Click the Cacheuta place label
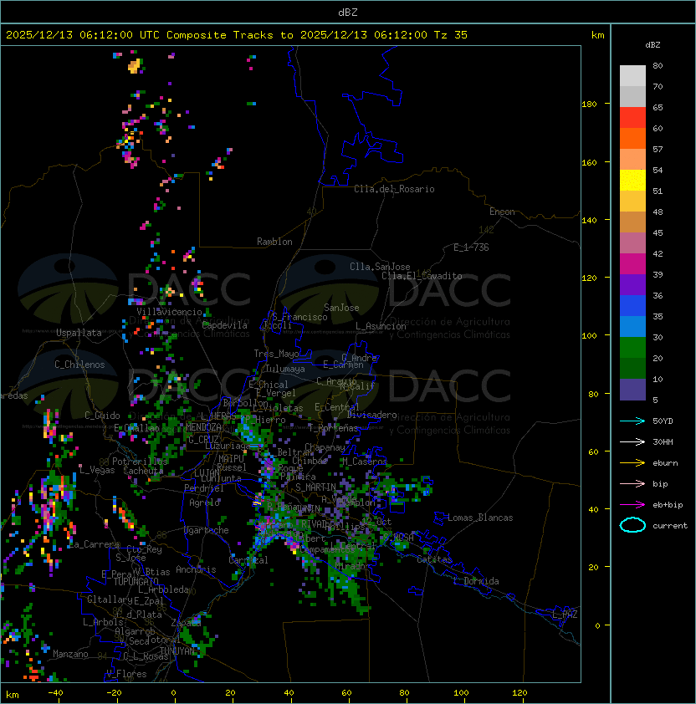 point(143,471)
